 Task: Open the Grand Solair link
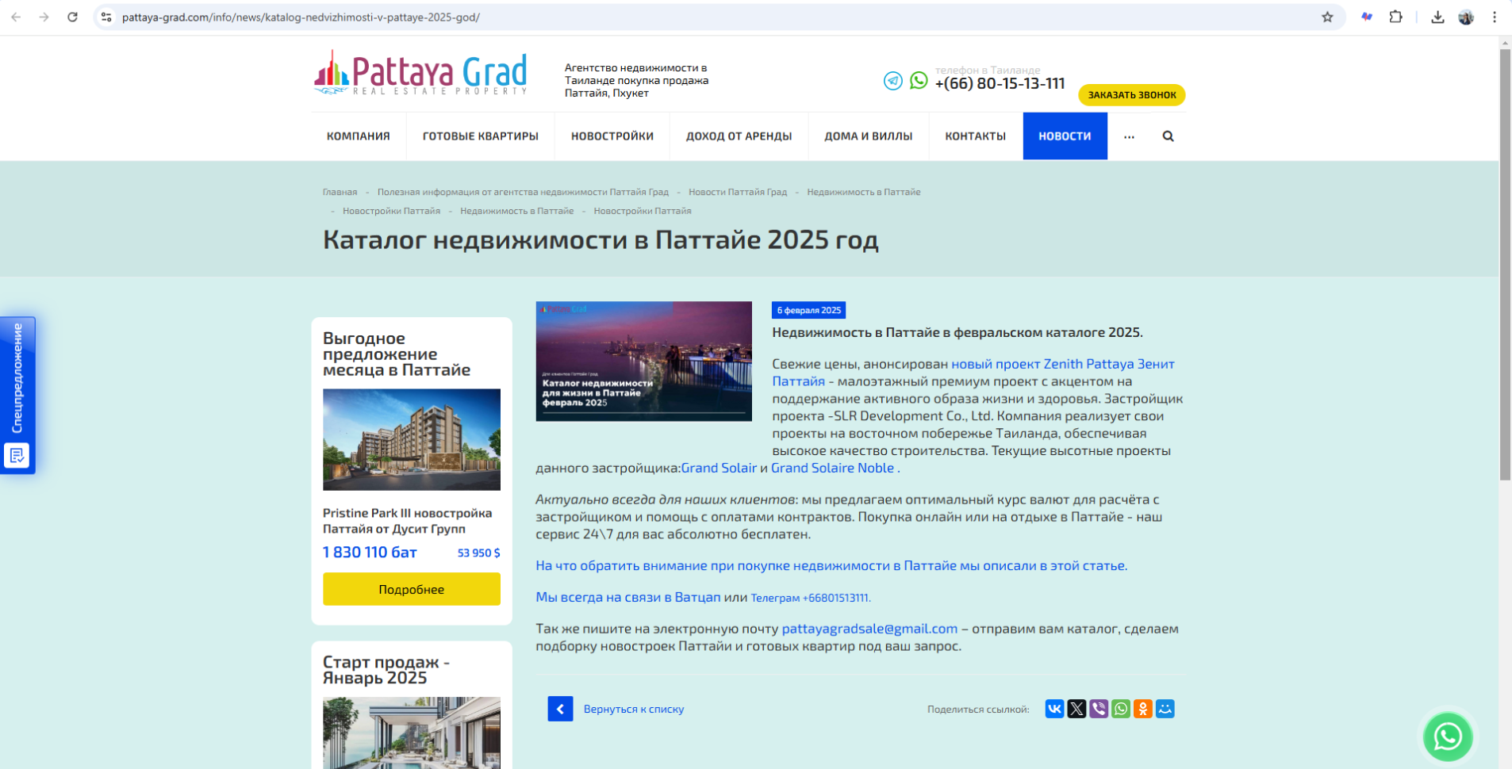click(x=719, y=468)
